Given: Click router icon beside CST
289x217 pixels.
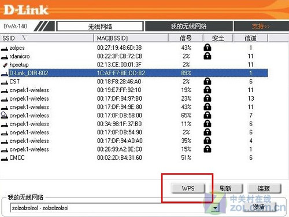Looking at the screenshot, I should click(x=5, y=83).
